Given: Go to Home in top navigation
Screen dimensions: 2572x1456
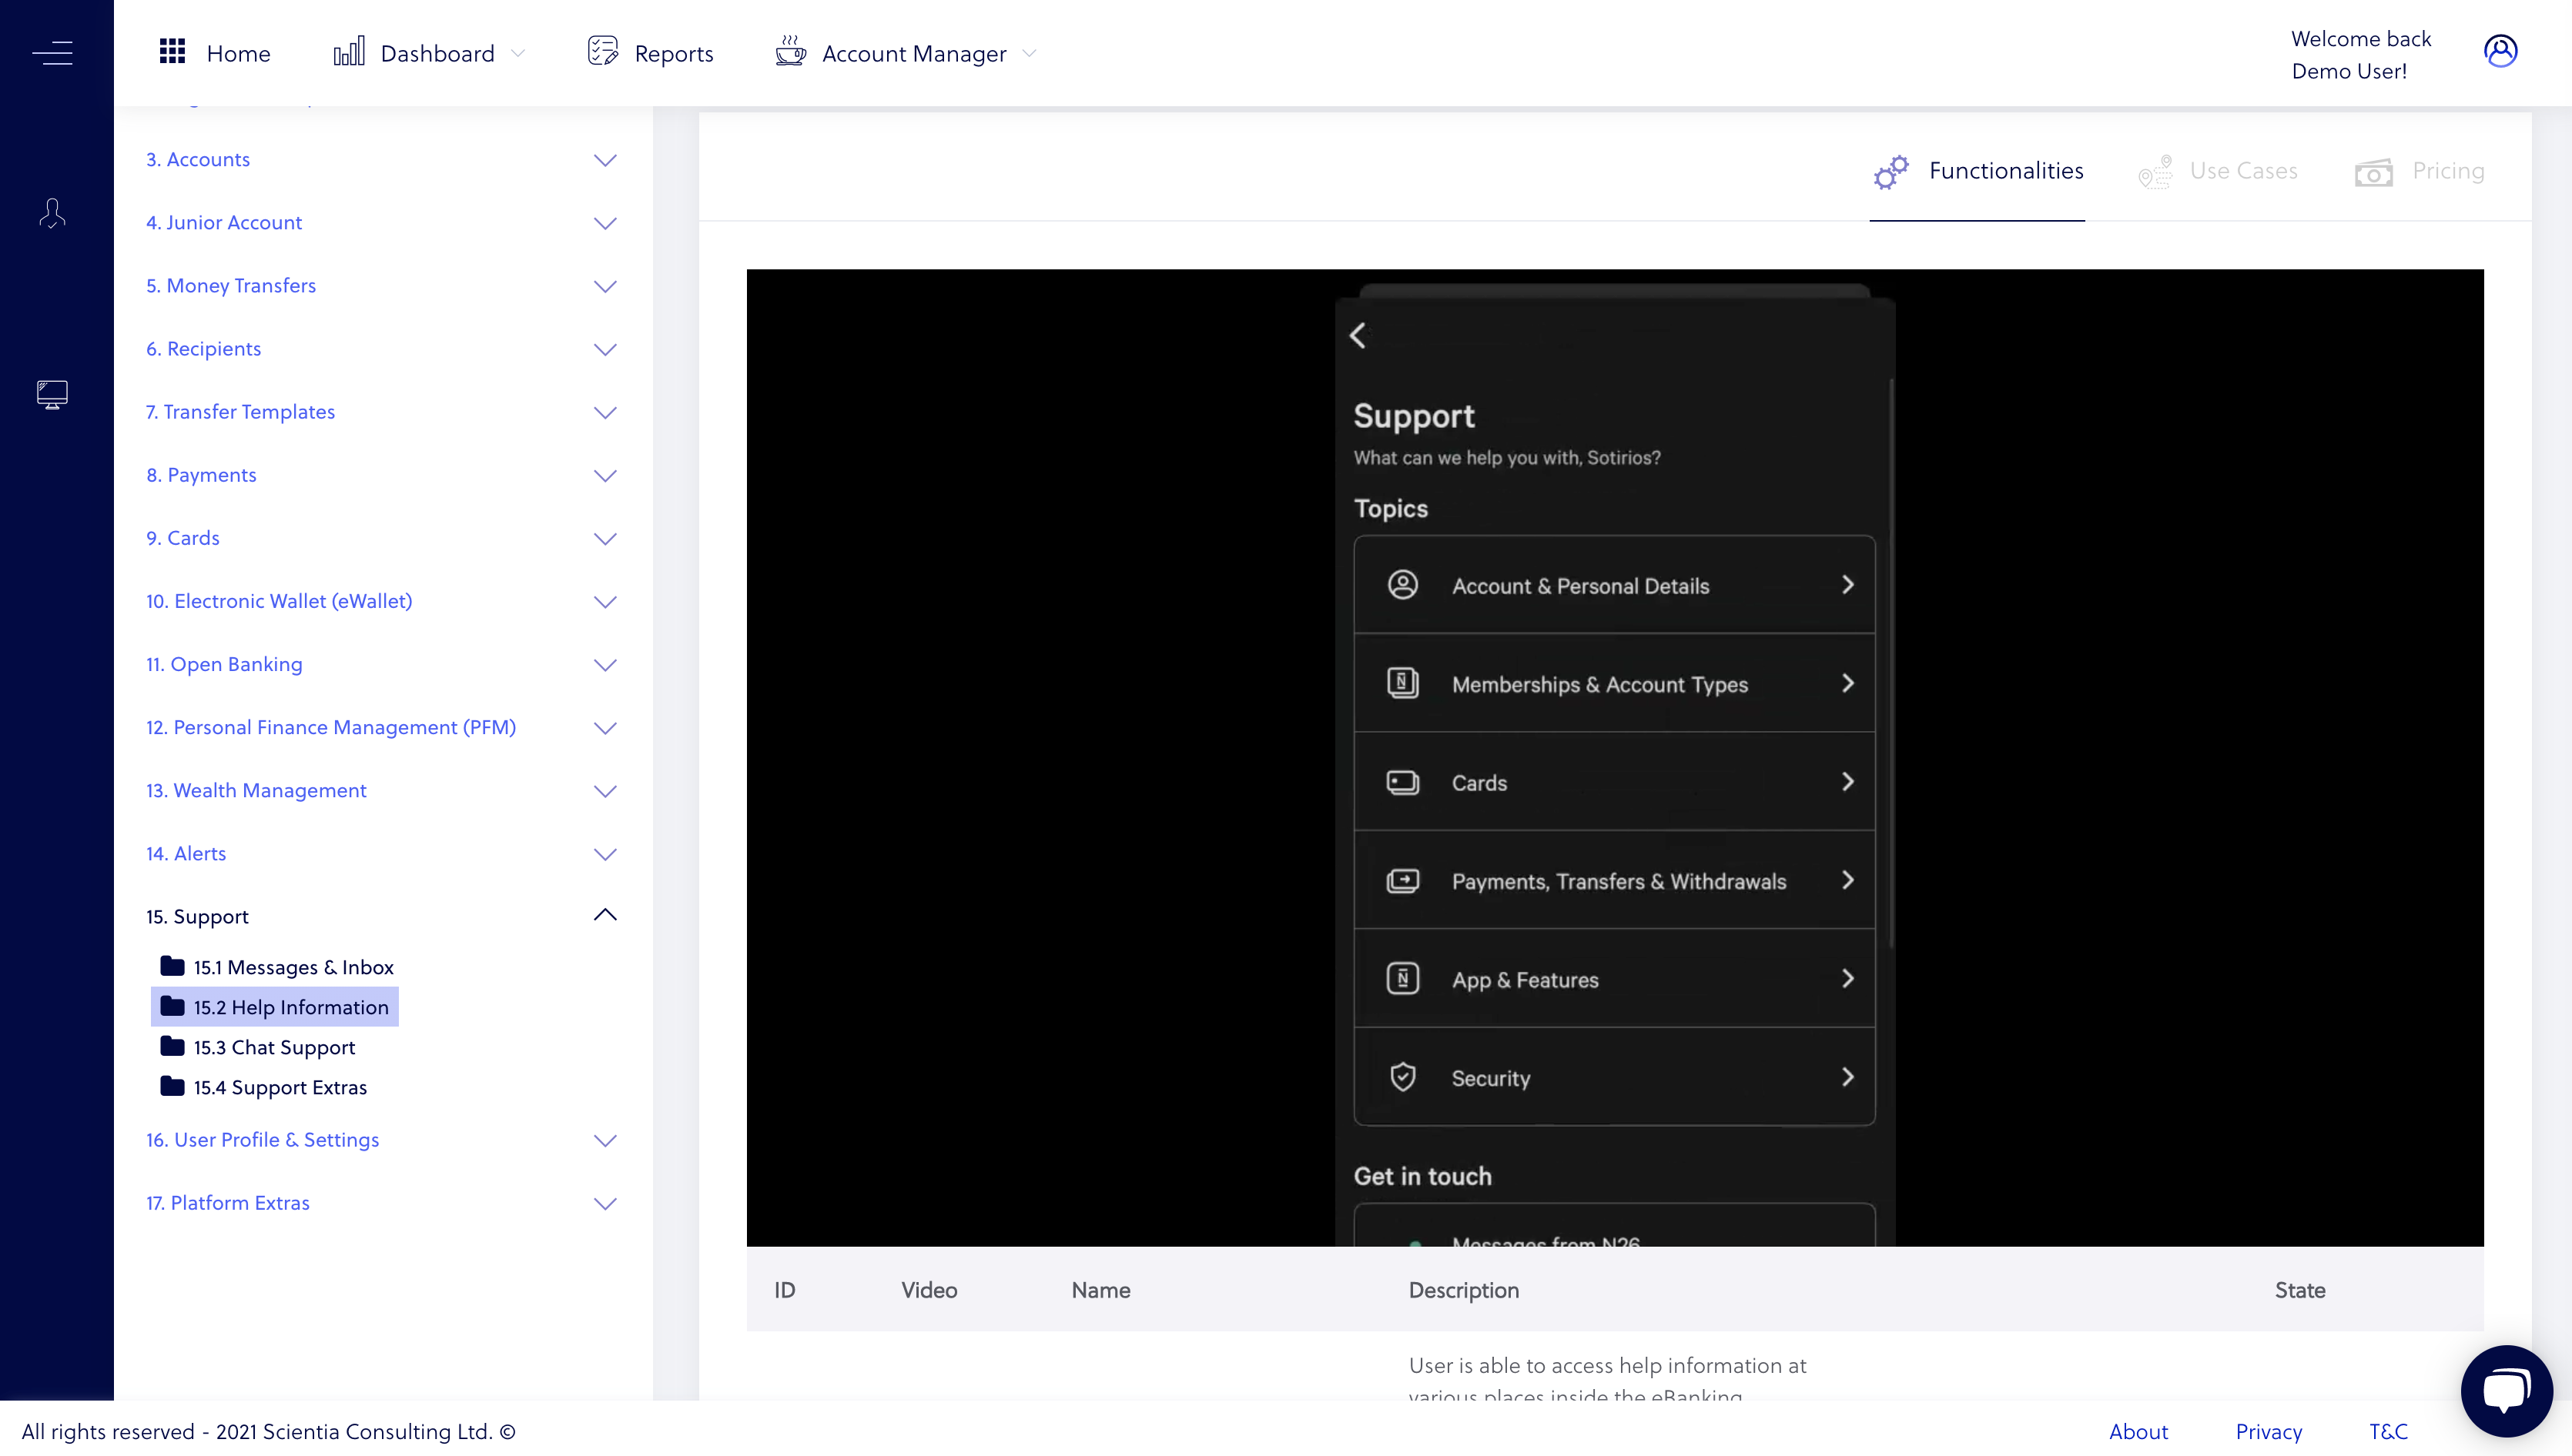Looking at the screenshot, I should click(238, 53).
